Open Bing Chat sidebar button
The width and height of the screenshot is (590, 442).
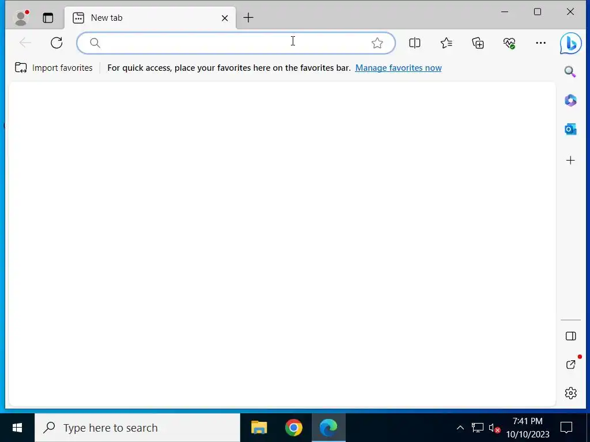[570, 43]
